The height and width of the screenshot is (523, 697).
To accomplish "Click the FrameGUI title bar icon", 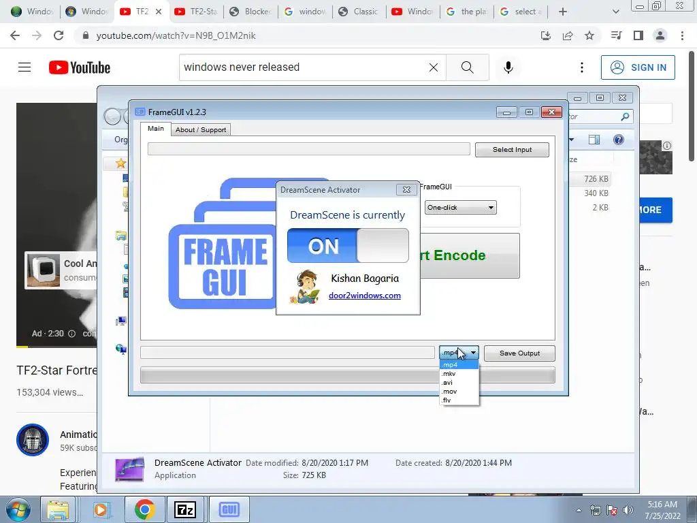I will tap(140, 112).
